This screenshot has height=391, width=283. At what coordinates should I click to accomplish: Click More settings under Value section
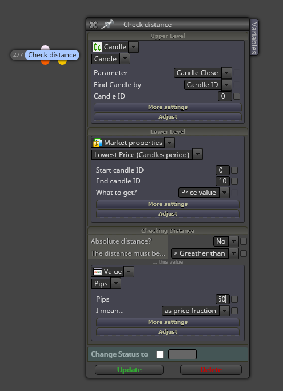[x=168, y=322]
